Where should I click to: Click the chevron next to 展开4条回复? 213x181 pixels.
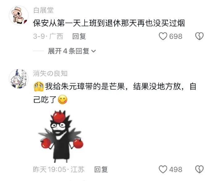pyautogui.click(x=94, y=51)
